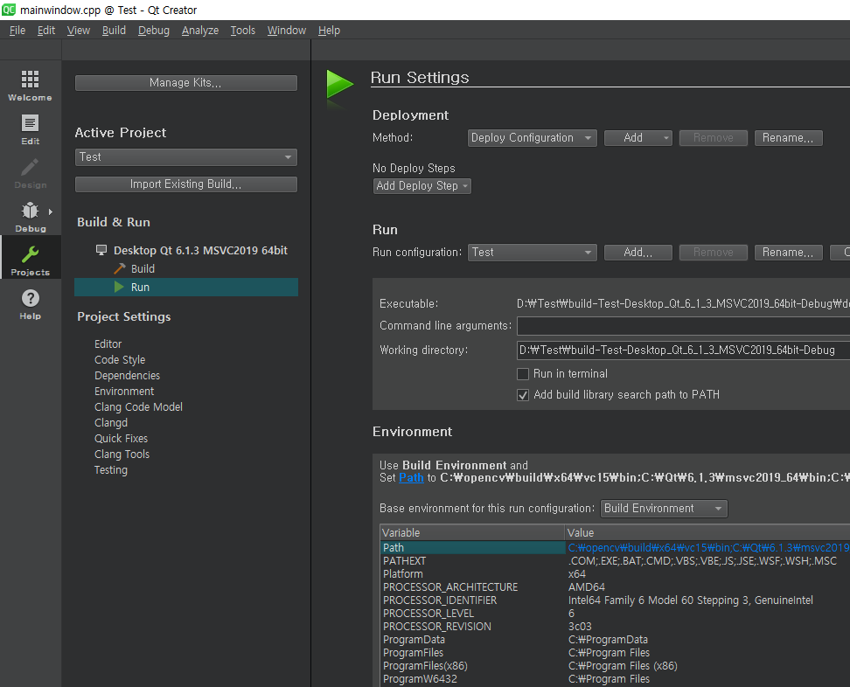The image size is (850, 687).
Task: Open the Active Project Test dropdown
Action: 186,157
